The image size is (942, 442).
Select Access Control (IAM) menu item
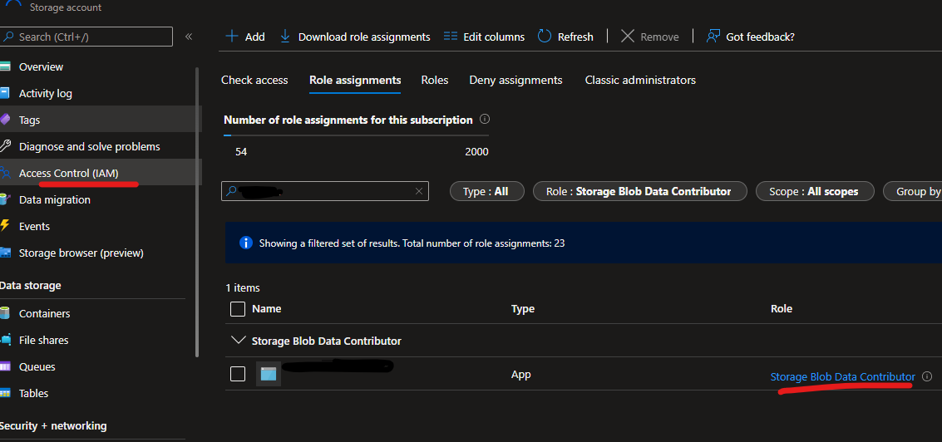coord(68,173)
